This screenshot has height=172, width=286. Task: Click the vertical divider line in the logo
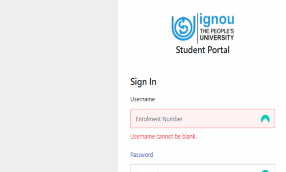[x=197, y=28]
